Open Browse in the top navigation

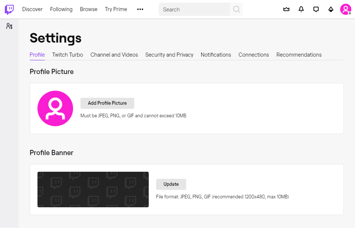pyautogui.click(x=89, y=9)
